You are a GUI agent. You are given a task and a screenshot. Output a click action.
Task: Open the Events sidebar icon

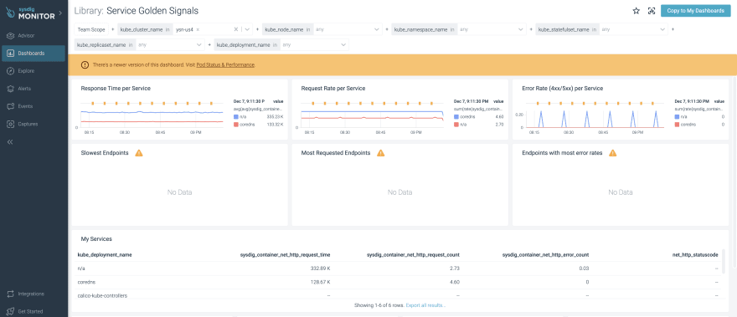click(10, 106)
